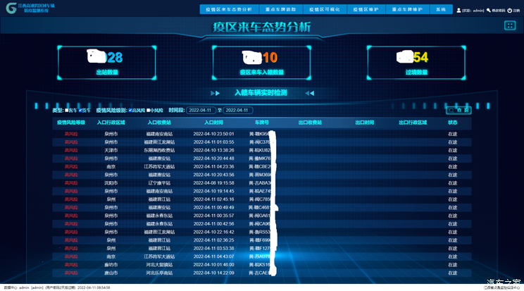Click the fullscreen icon at top right
The width and height of the screenshot is (524, 291).
coord(510,25)
